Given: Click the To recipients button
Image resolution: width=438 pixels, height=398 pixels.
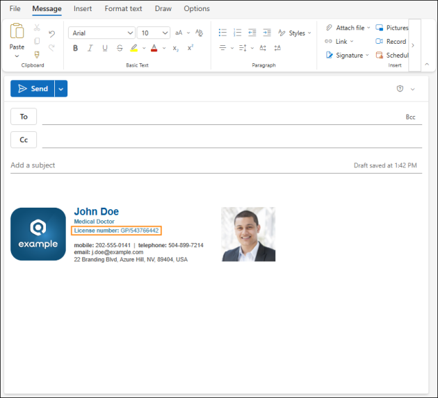Looking at the screenshot, I should (24, 117).
